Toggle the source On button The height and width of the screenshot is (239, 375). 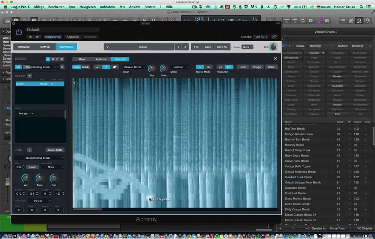(x=18, y=67)
